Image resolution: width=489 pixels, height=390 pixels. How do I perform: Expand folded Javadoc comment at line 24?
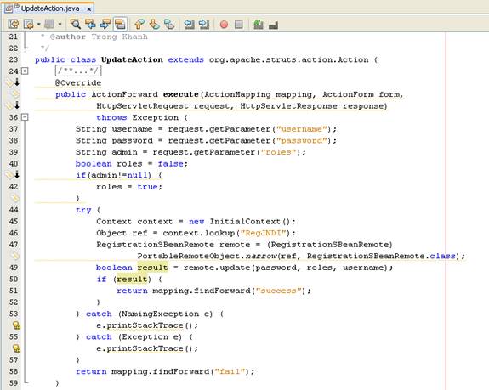[x=25, y=71]
